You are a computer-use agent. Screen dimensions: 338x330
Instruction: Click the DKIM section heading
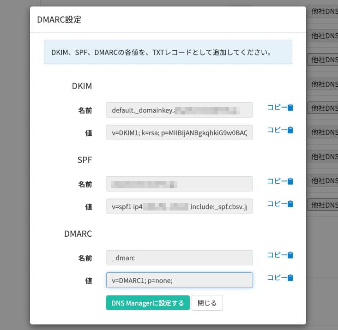tap(82, 86)
